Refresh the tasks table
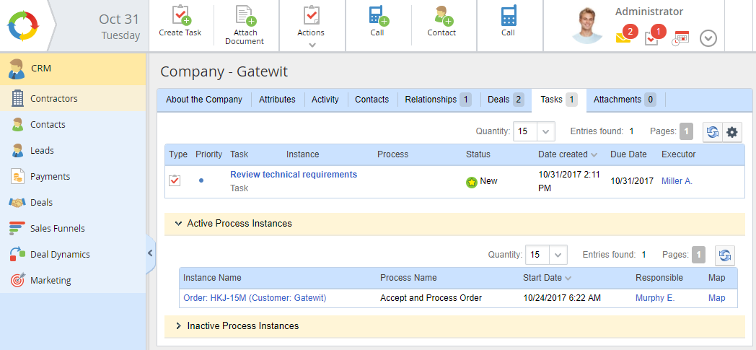 point(713,132)
